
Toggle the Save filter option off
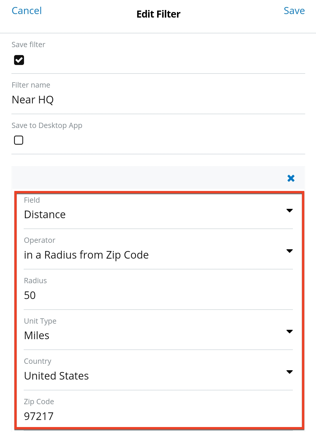click(18, 60)
